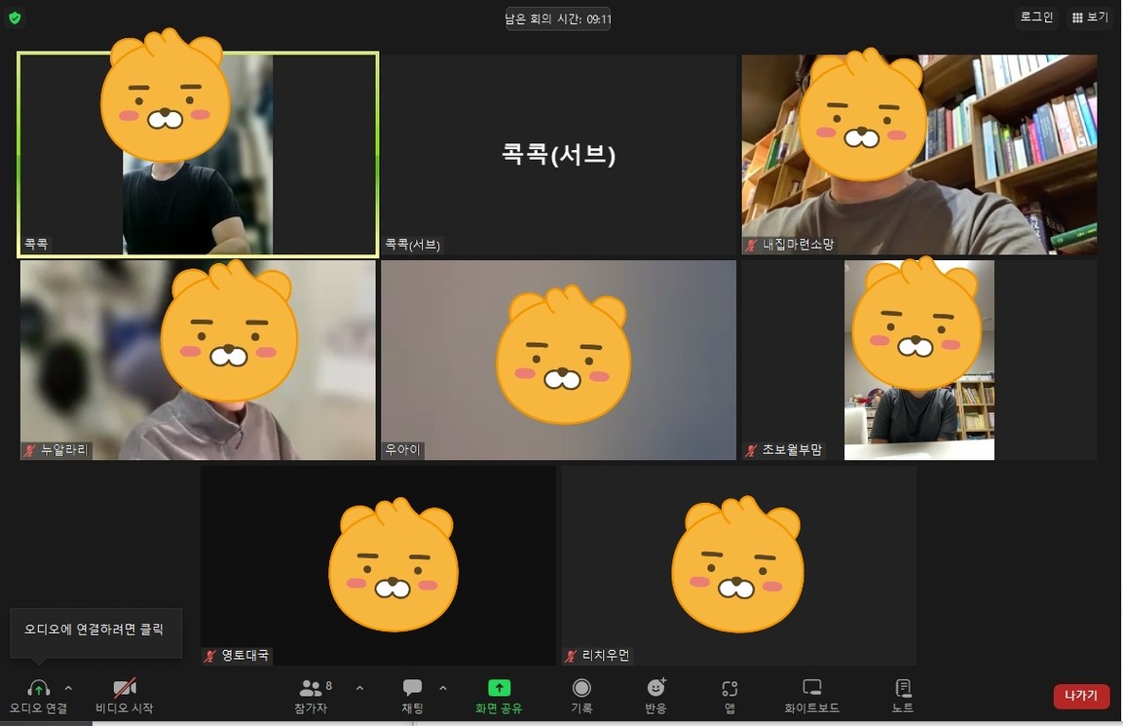Expand the participants options chevron

tap(359, 688)
